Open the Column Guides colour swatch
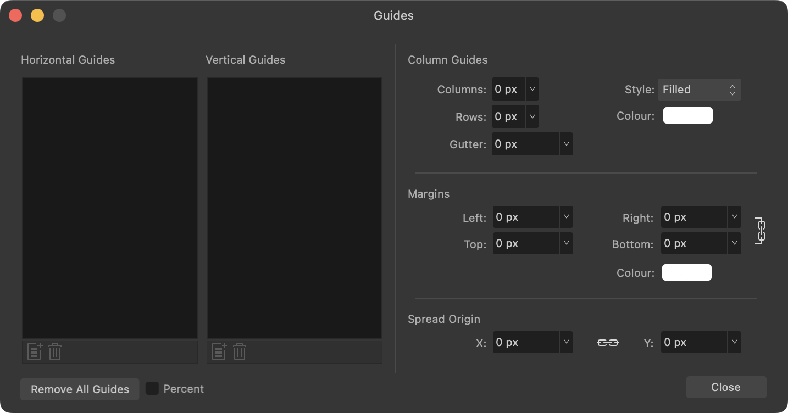 pyautogui.click(x=687, y=115)
